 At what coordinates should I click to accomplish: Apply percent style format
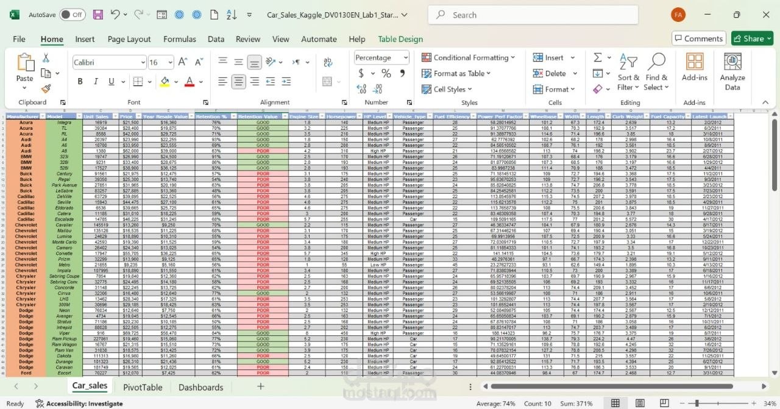(386, 73)
